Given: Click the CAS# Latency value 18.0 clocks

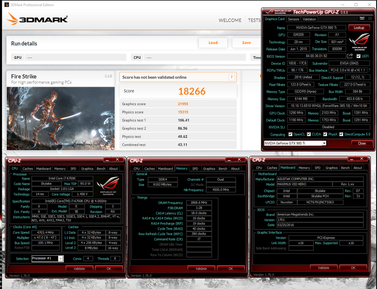Looking at the screenshot, I should [199, 213].
